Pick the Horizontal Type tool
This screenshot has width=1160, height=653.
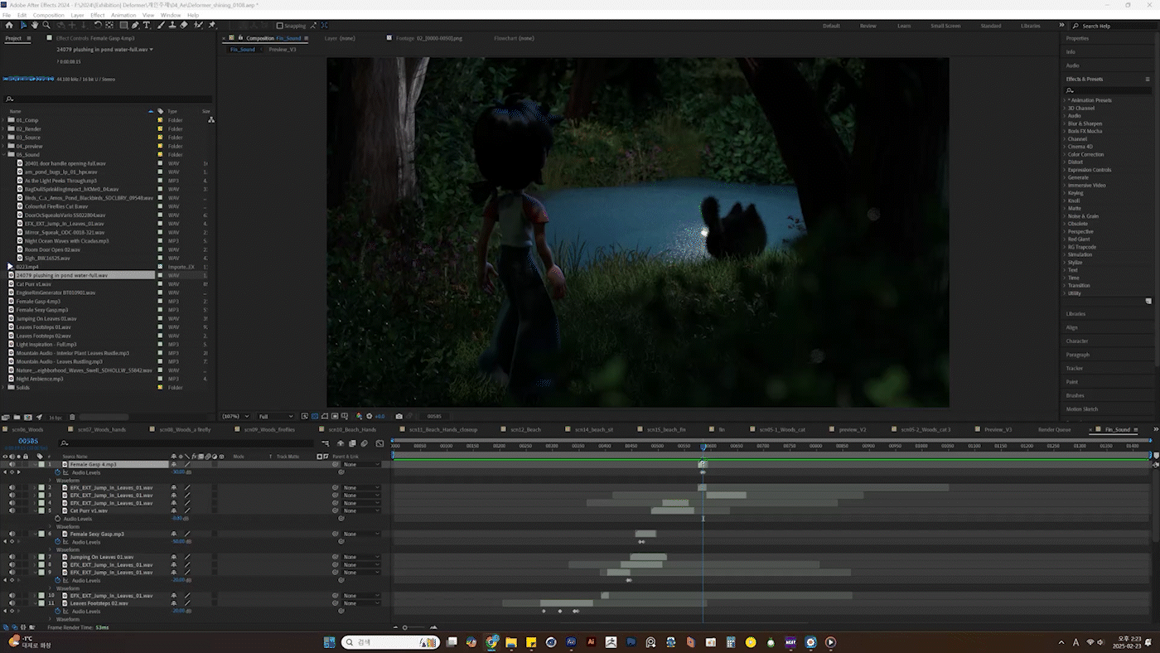point(147,26)
